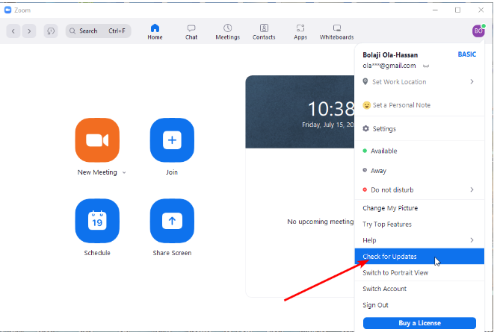Open Settings from profile menu
This screenshot has height=332, width=494.
click(383, 128)
